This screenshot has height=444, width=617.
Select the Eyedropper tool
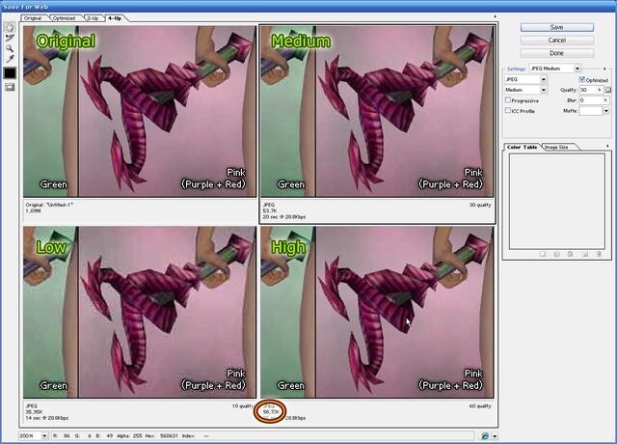coord(10,59)
